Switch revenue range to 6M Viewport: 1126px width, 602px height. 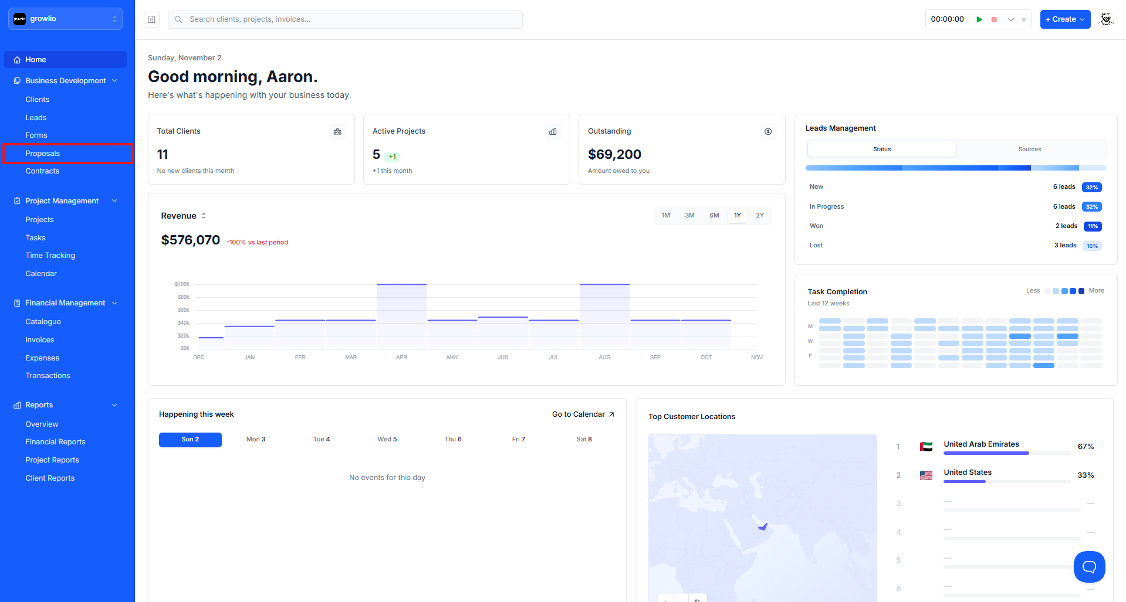point(714,216)
